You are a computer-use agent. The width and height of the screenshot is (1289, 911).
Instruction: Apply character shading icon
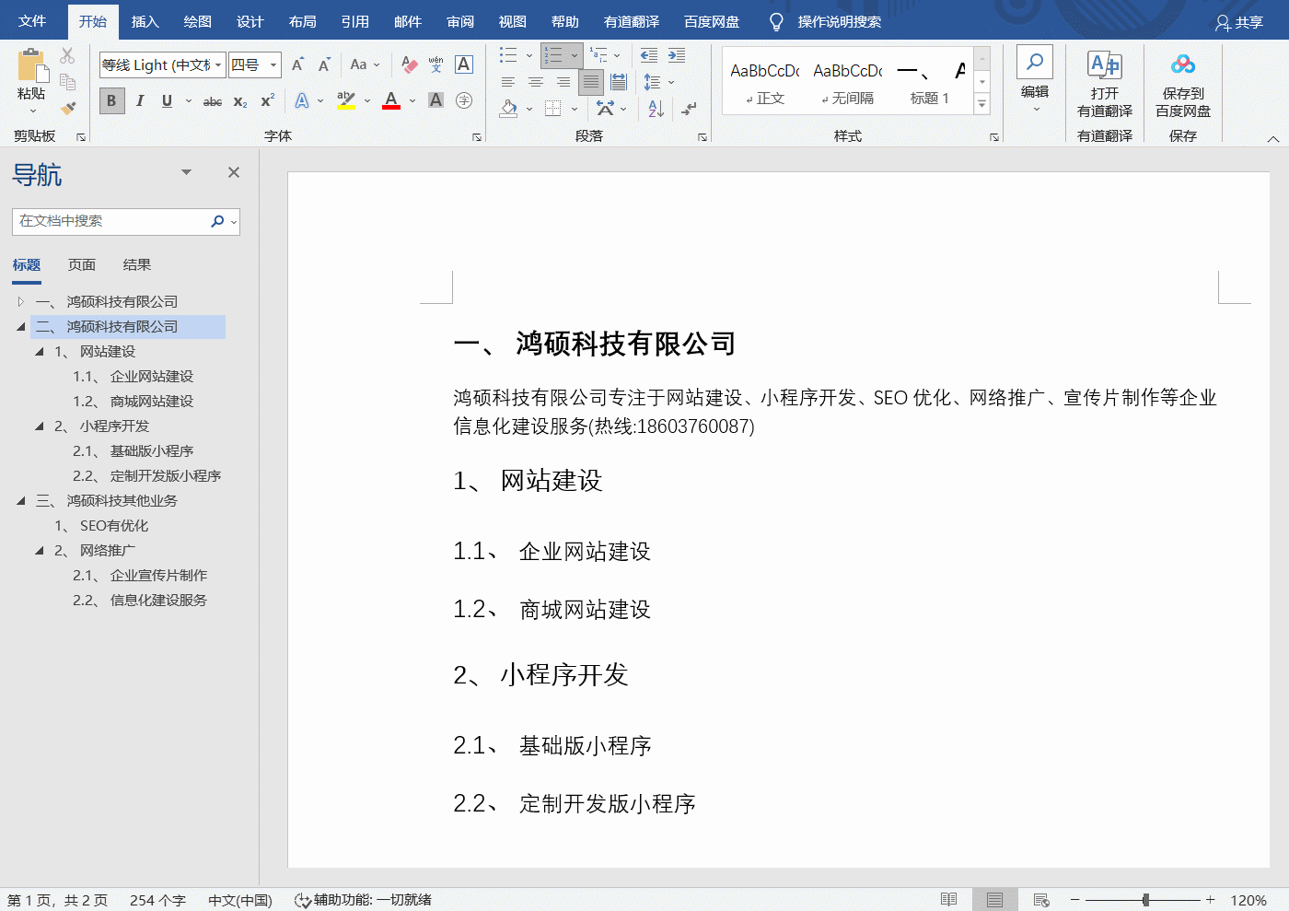(436, 100)
